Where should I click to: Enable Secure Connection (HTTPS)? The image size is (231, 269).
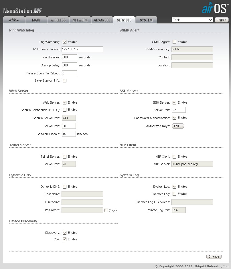click(64, 110)
